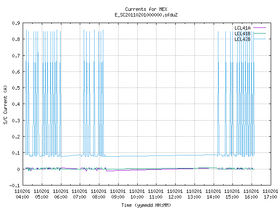Click the 0.7 y-axis tick label
279x209 pixels.
click(x=16, y=56)
